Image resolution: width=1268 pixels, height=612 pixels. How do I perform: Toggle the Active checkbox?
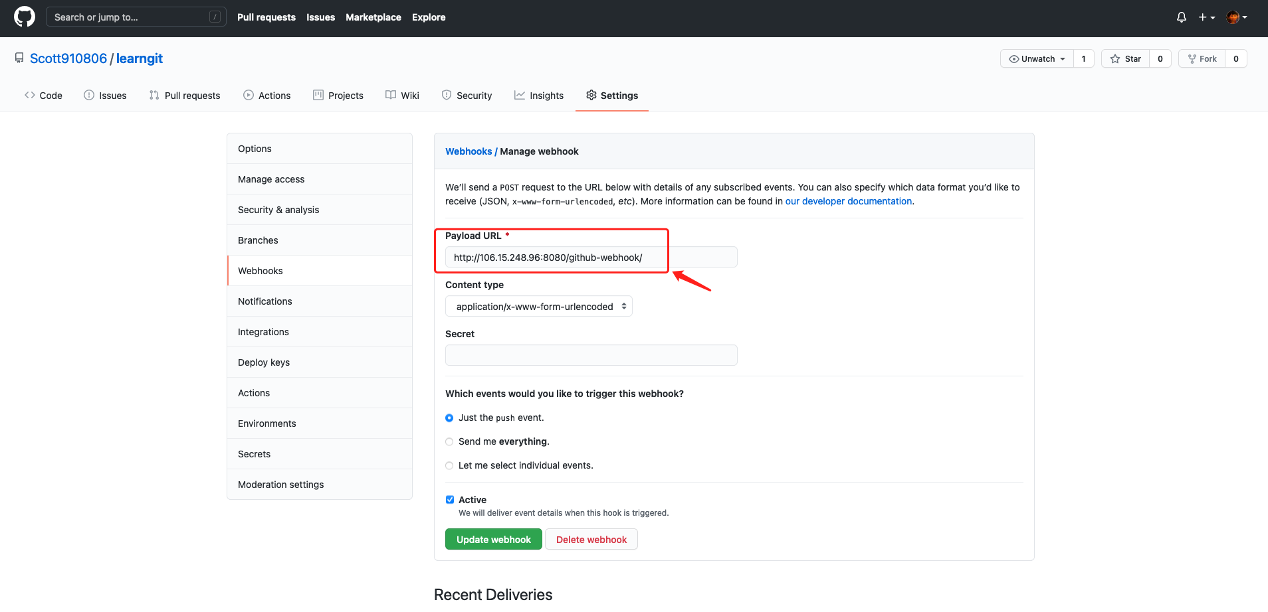point(450,500)
